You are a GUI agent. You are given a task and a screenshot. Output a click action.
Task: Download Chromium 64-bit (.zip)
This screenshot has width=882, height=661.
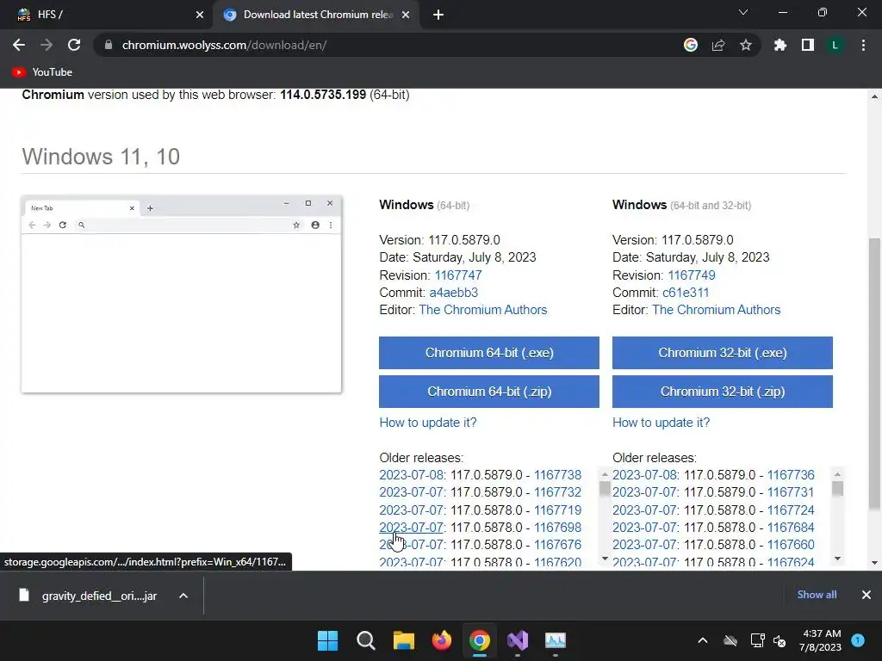click(489, 392)
